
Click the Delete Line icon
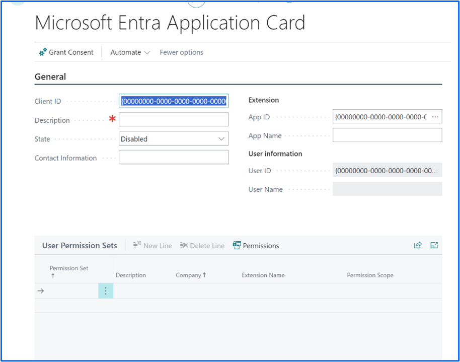184,245
